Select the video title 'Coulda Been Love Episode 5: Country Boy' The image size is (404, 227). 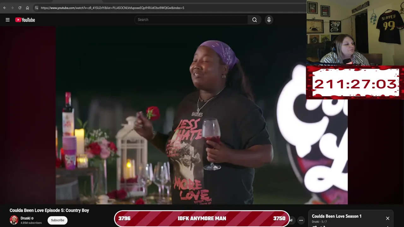[49, 210]
